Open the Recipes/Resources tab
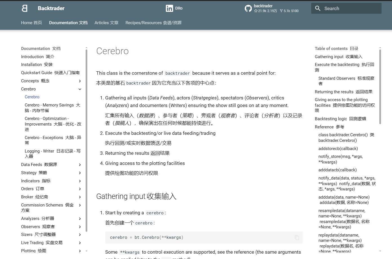This screenshot has width=392, height=259. (x=153, y=23)
